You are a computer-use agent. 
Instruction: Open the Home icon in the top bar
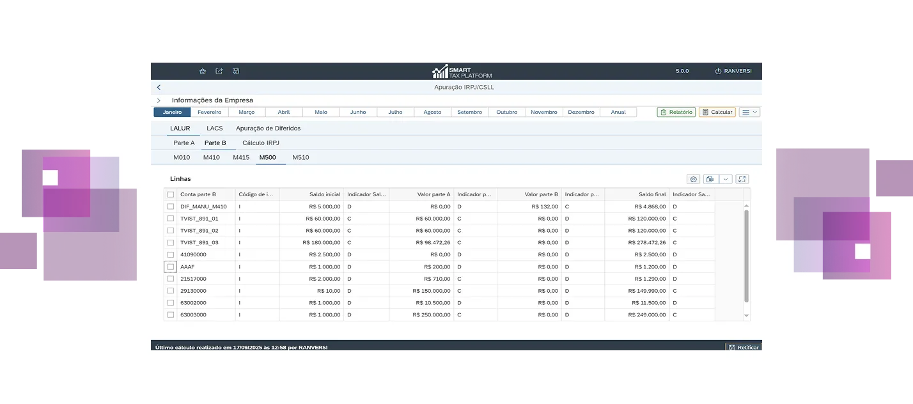point(203,71)
